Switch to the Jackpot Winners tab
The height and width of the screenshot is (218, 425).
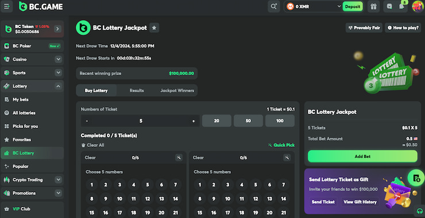tap(177, 91)
